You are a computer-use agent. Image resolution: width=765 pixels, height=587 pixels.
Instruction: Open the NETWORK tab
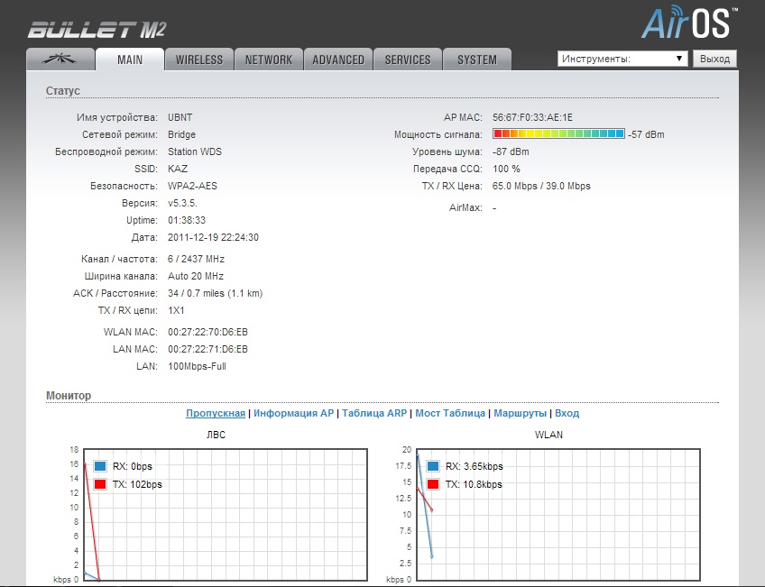[269, 60]
